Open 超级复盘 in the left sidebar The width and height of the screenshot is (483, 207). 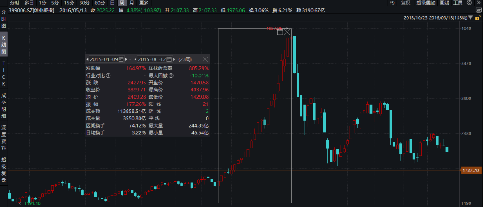[x=4, y=170]
